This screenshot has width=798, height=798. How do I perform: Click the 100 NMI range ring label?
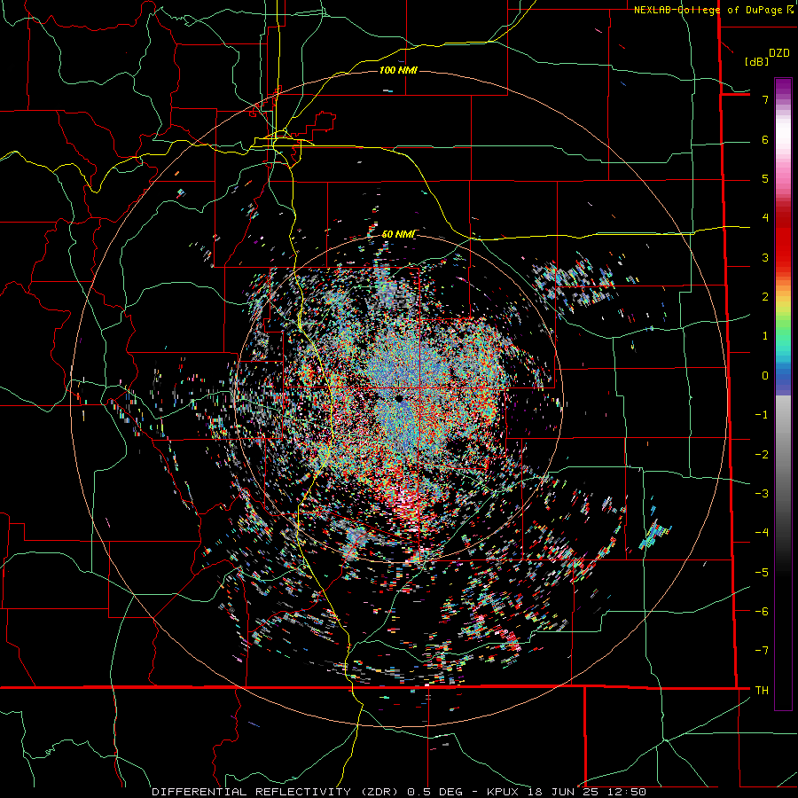[x=398, y=70]
